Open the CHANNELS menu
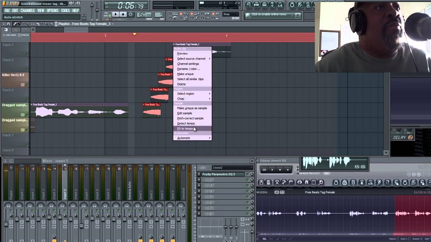Image resolution: width=431 pixels, height=242 pixels. pyautogui.click(x=28, y=10)
